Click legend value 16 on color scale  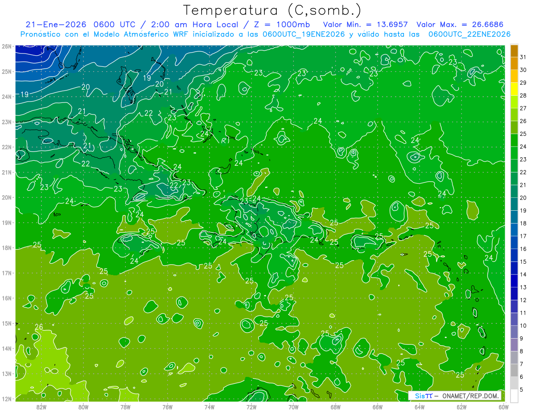pyautogui.click(x=523, y=249)
